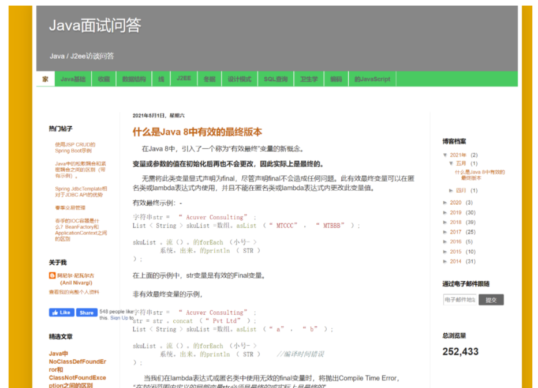Go to the 编码 tab
This screenshot has height=388, width=538.
336,79
